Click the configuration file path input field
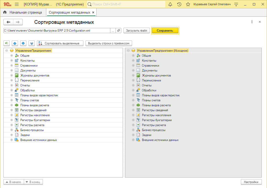 click(x=56, y=31)
